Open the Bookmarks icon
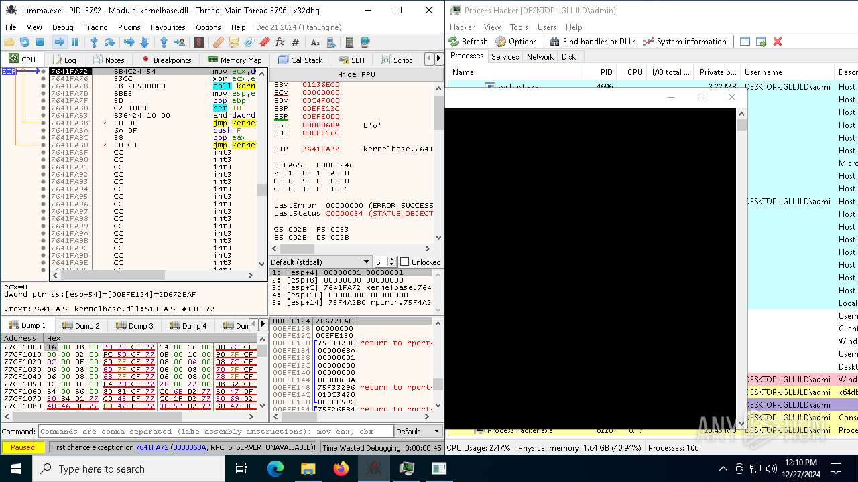Screen dimensions: 858x482 pyautogui.click(x=265, y=42)
